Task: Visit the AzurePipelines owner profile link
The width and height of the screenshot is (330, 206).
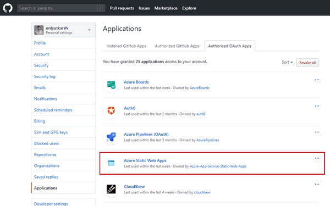Action: point(208,140)
